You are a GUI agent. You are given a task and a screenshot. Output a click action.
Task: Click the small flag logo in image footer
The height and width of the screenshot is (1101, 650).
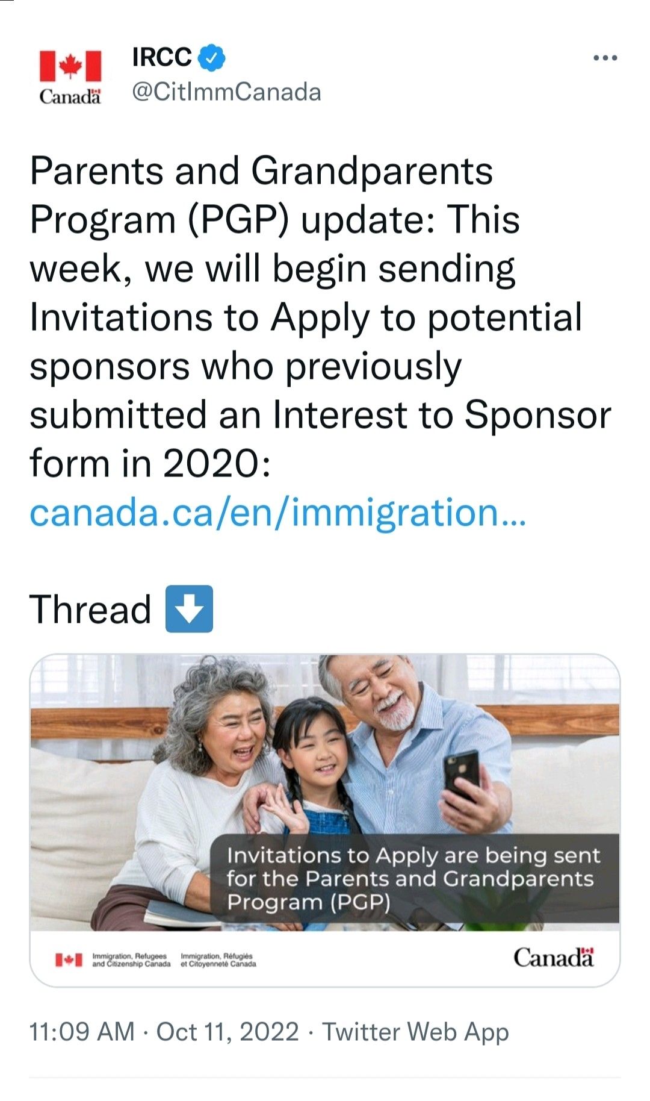coord(69,959)
